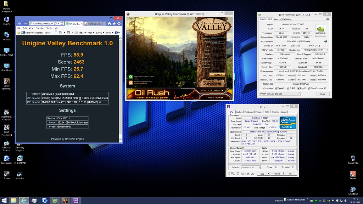Open Hardware Upgrade favorites bar link

(36, 33)
